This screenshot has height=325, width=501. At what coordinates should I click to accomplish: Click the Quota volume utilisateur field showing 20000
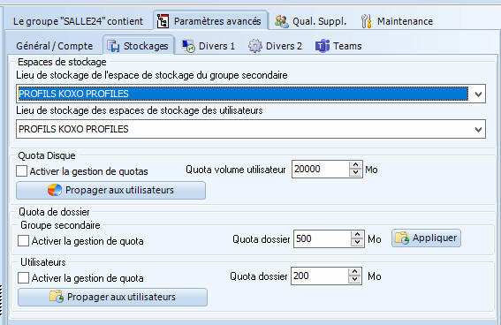click(x=321, y=170)
